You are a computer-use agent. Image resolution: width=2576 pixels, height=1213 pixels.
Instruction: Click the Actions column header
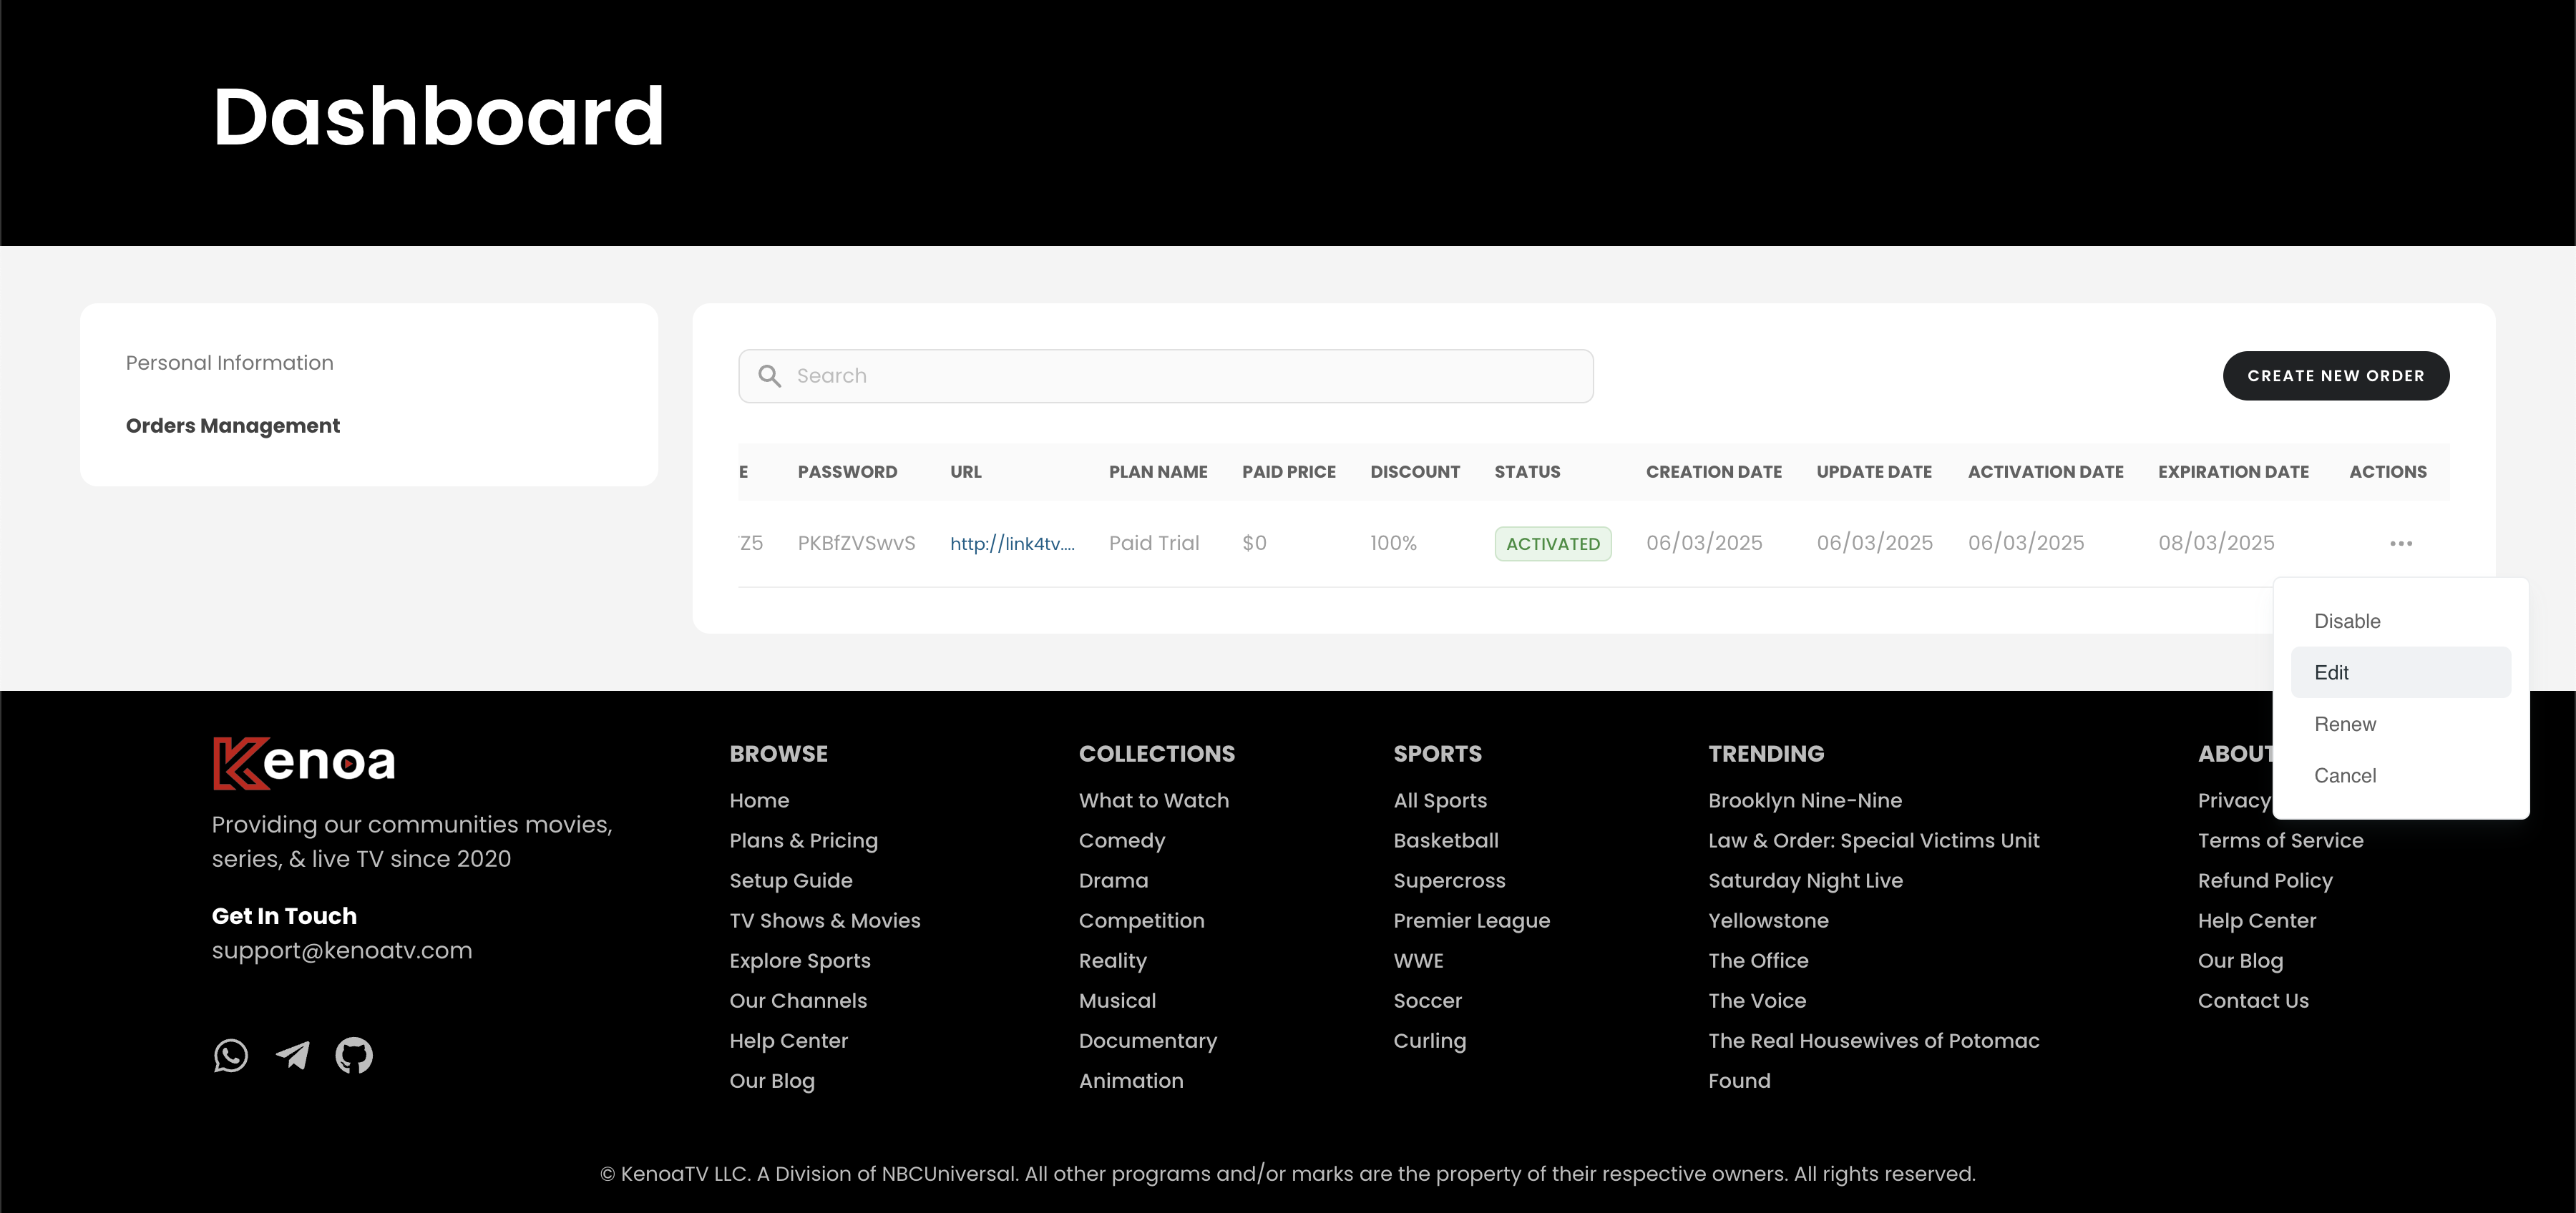click(x=2388, y=471)
